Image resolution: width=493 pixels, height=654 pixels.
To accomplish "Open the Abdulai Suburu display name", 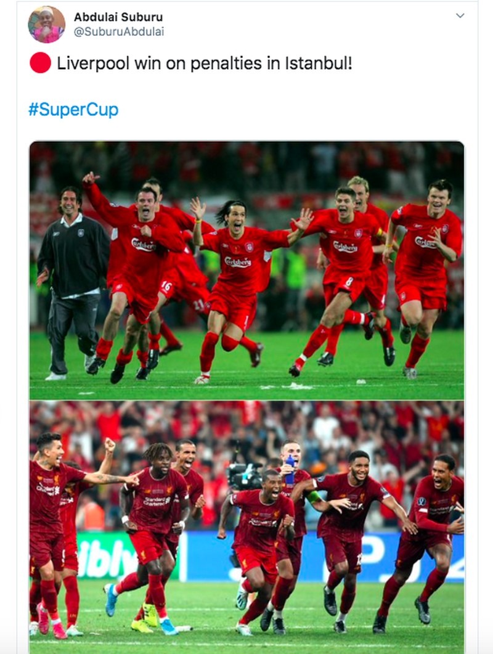I will 118,17.
